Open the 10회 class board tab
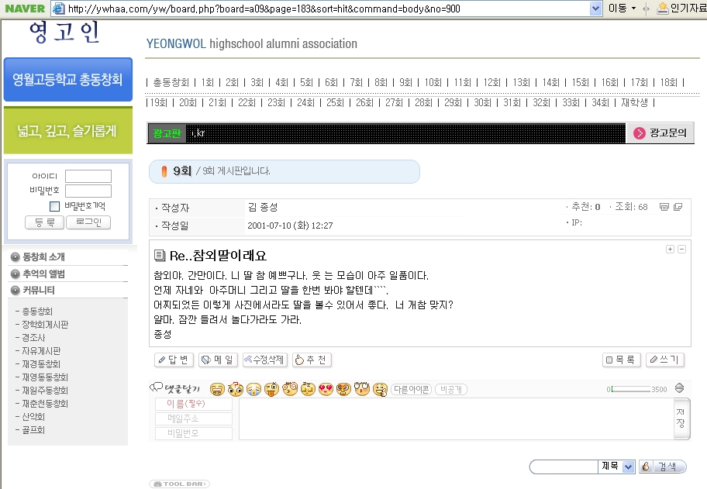 click(433, 82)
